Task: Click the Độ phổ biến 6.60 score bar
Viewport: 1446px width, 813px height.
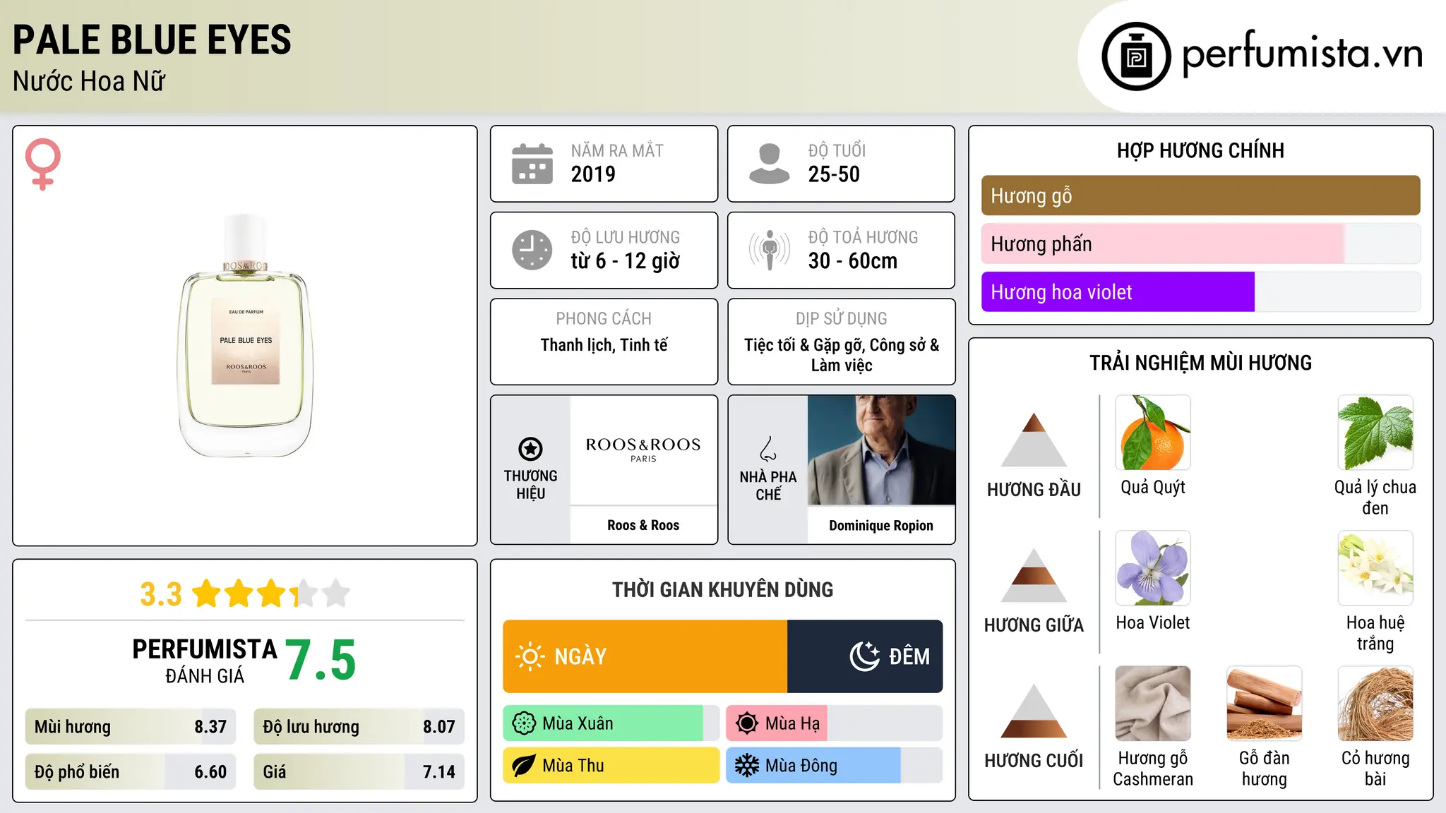Action: [131, 772]
